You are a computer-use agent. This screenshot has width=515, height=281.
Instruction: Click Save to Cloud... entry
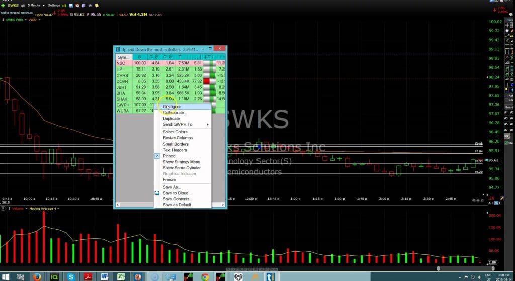coord(183,193)
